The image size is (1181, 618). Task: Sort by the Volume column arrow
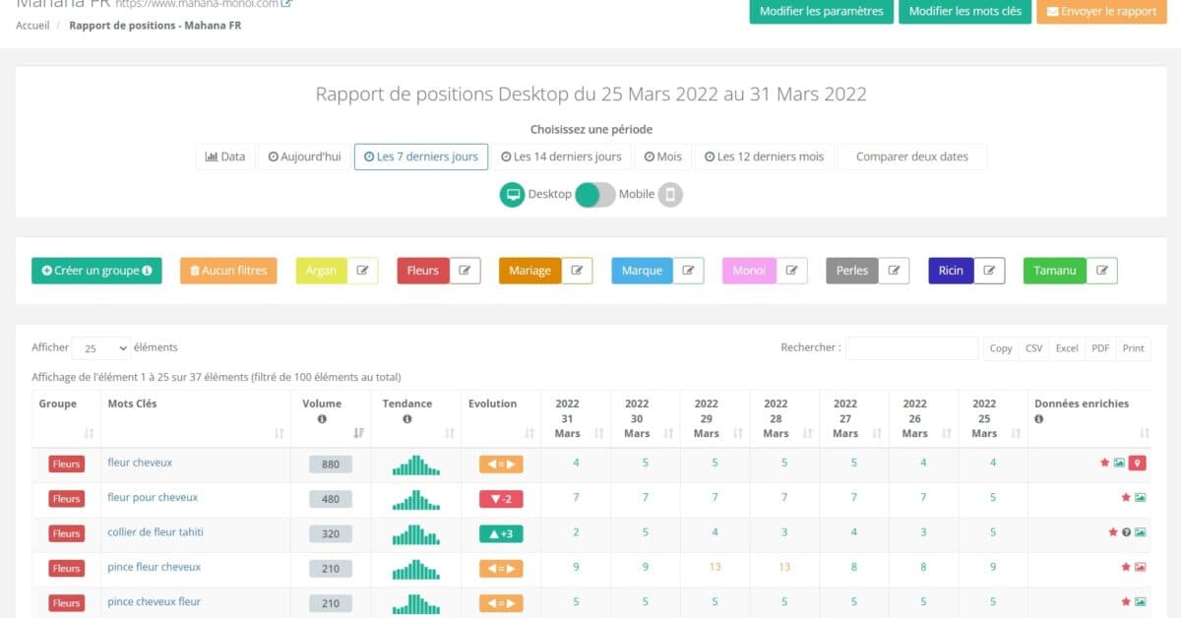point(358,433)
